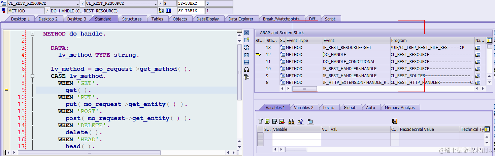
Task: Click the new tool icon beside the editor
Action: [246, 40]
